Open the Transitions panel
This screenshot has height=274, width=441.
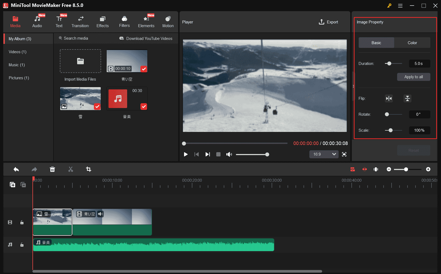[80, 21]
